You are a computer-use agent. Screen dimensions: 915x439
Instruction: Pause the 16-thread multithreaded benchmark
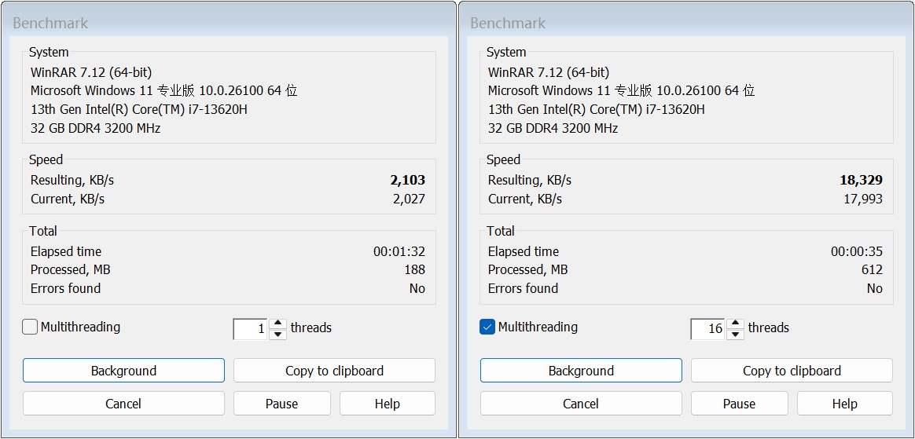tap(739, 404)
